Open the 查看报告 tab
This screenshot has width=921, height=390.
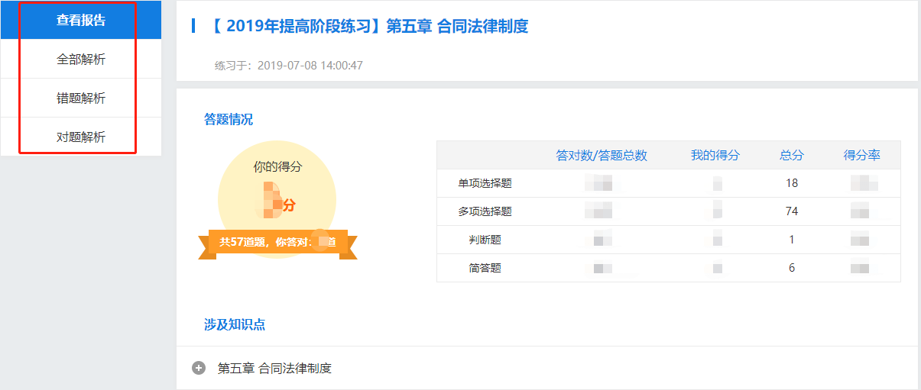click(x=81, y=20)
